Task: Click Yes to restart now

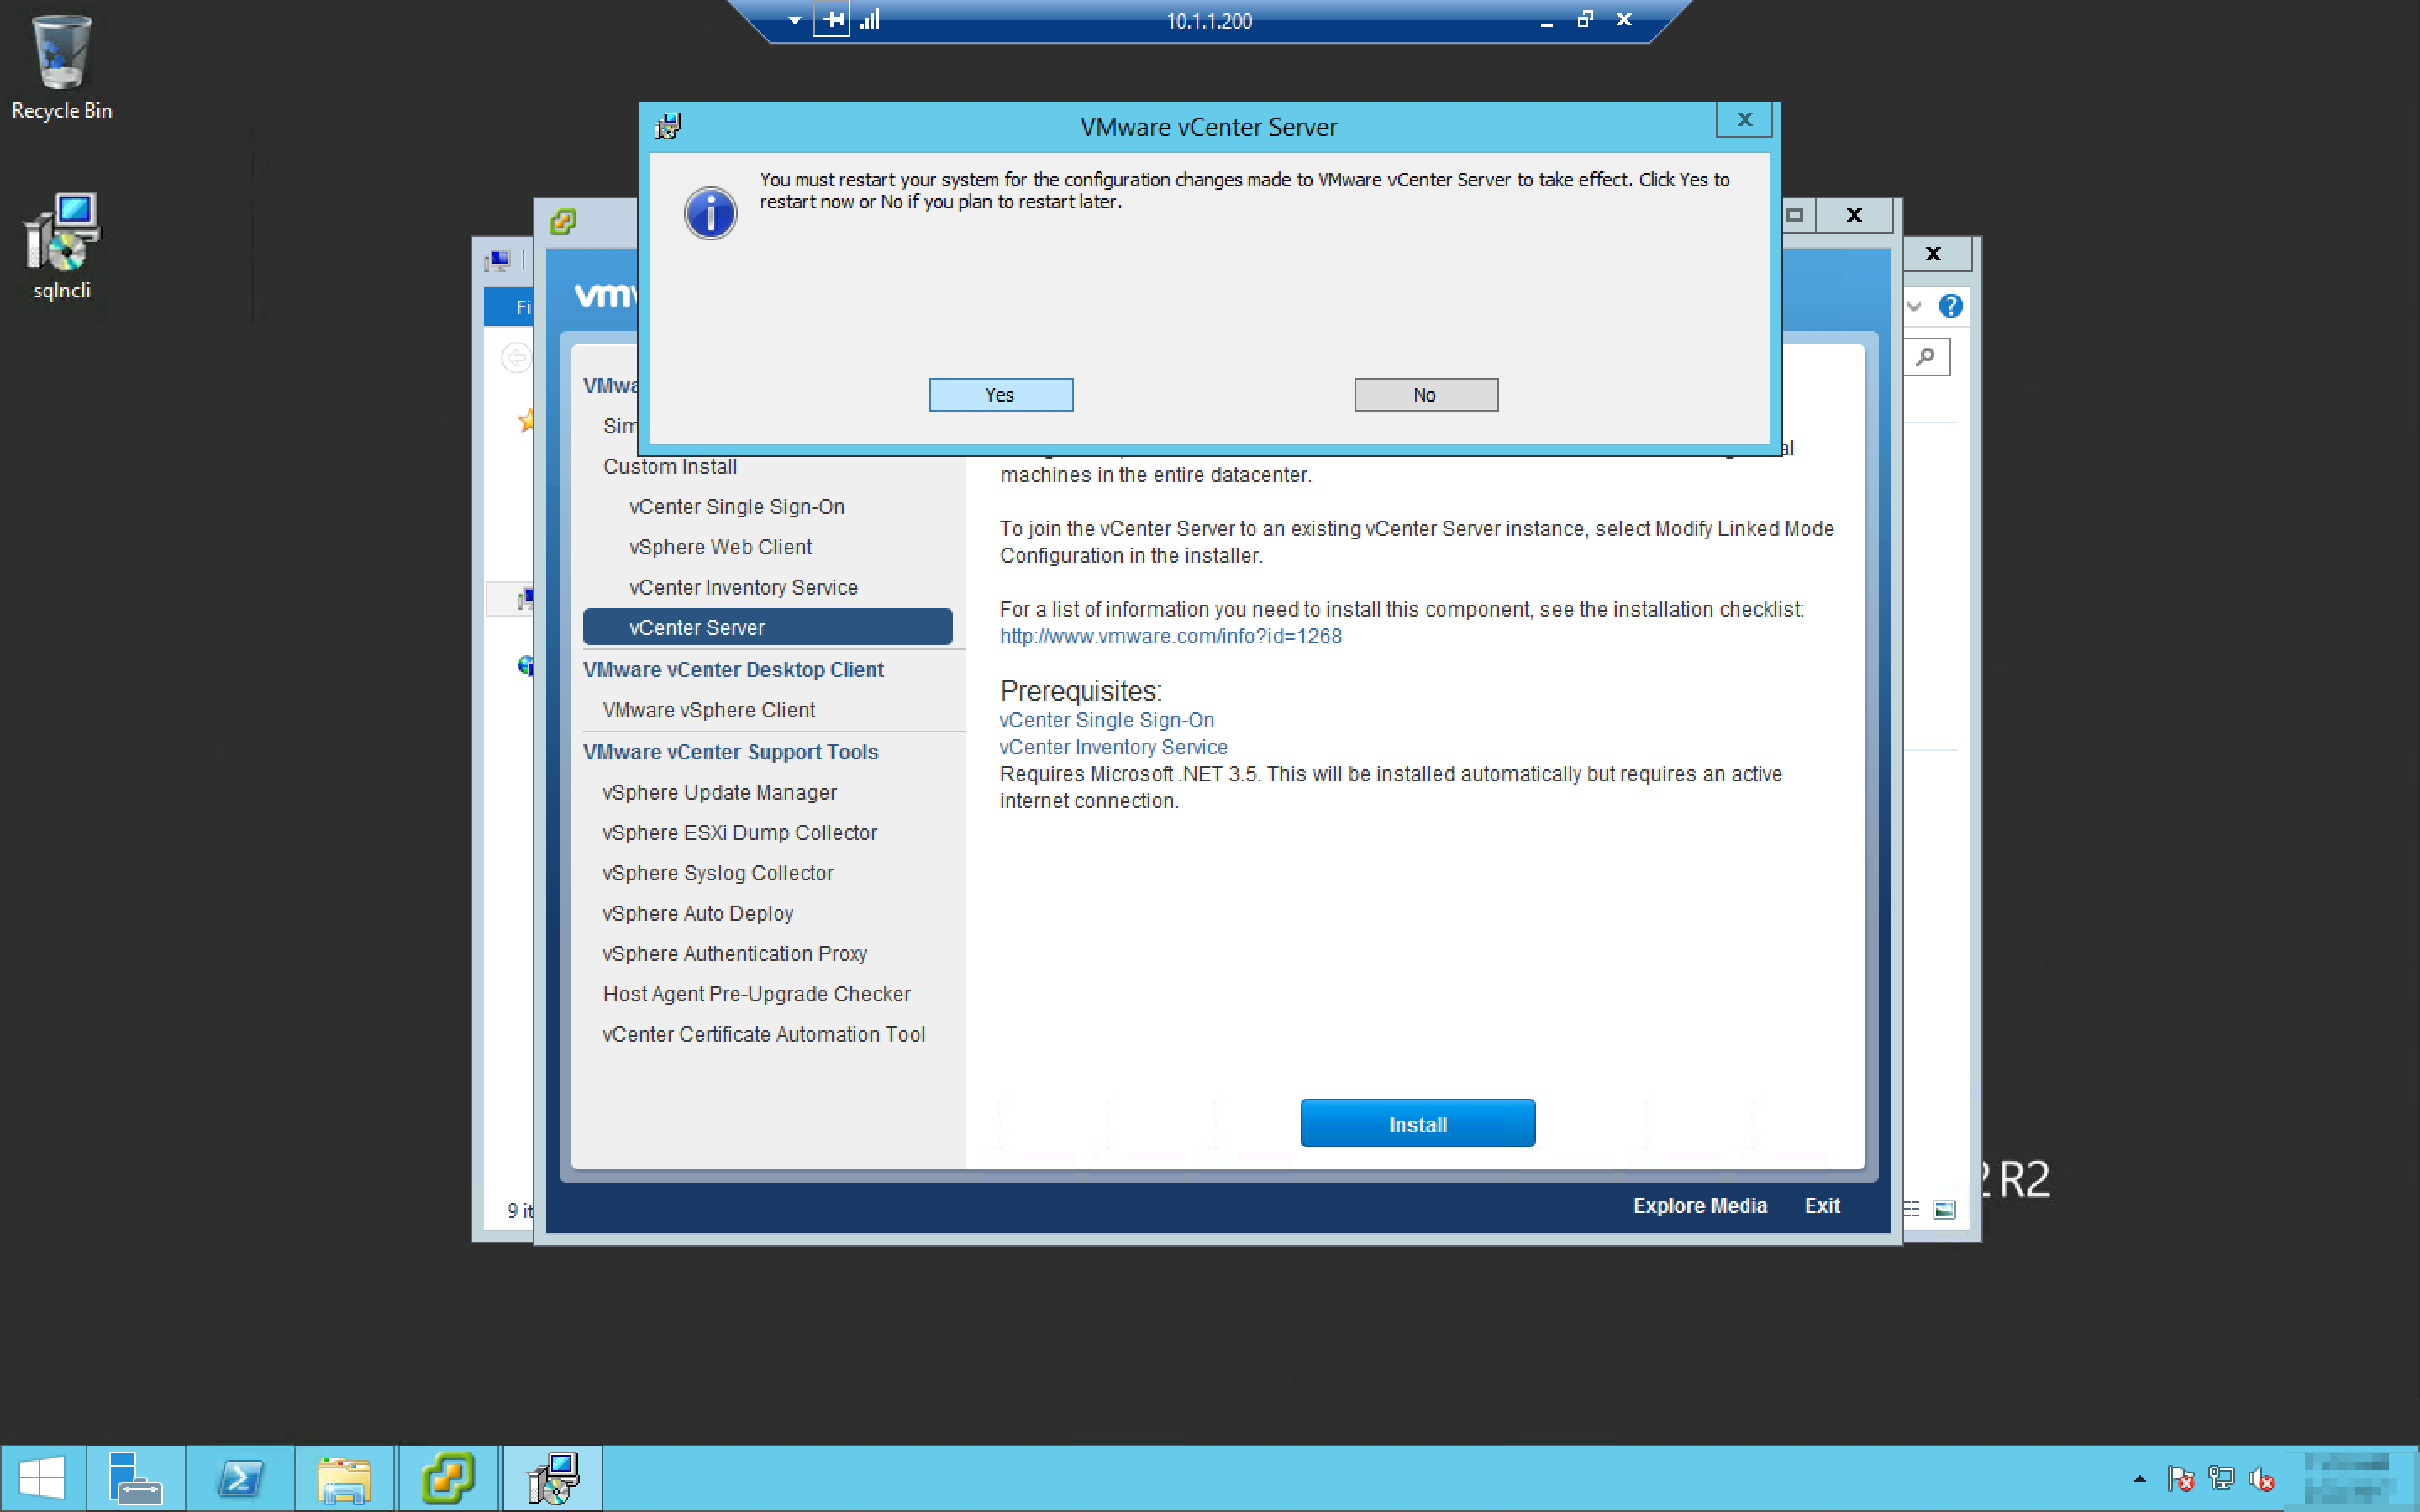Action: 1000,395
